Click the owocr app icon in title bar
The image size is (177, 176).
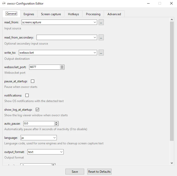point(4,3)
